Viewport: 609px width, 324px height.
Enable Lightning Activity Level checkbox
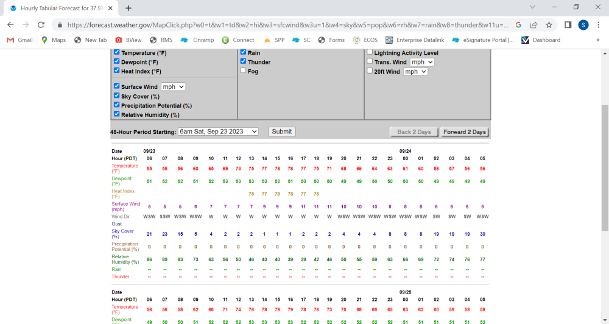(370, 52)
